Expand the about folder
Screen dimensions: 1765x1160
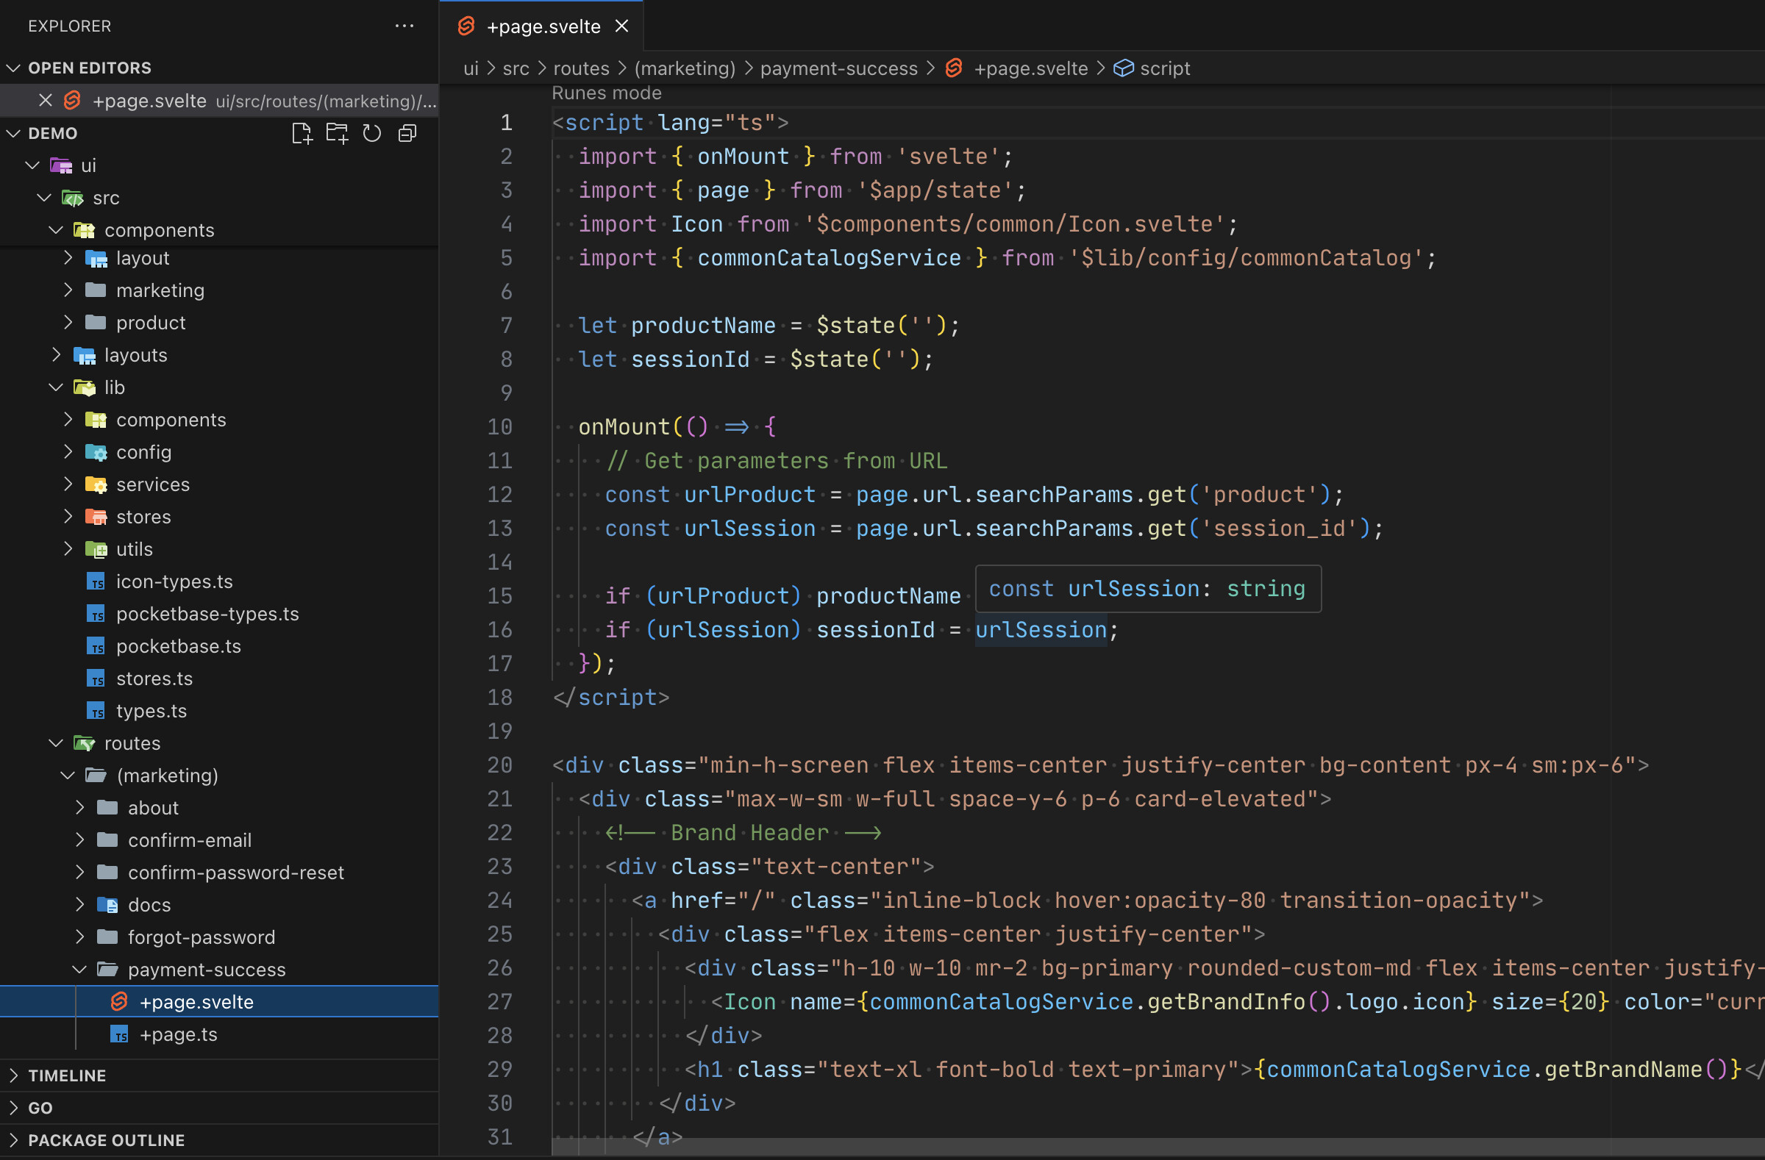click(x=80, y=808)
